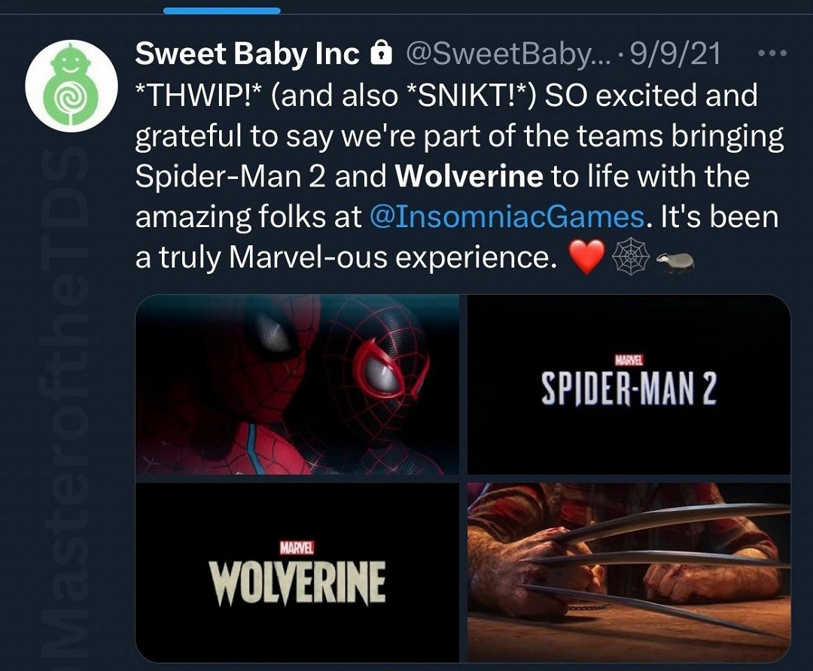Click the Marvel badge above Spider-Man 2
Image resolution: width=813 pixels, height=671 pixels.
point(628,362)
